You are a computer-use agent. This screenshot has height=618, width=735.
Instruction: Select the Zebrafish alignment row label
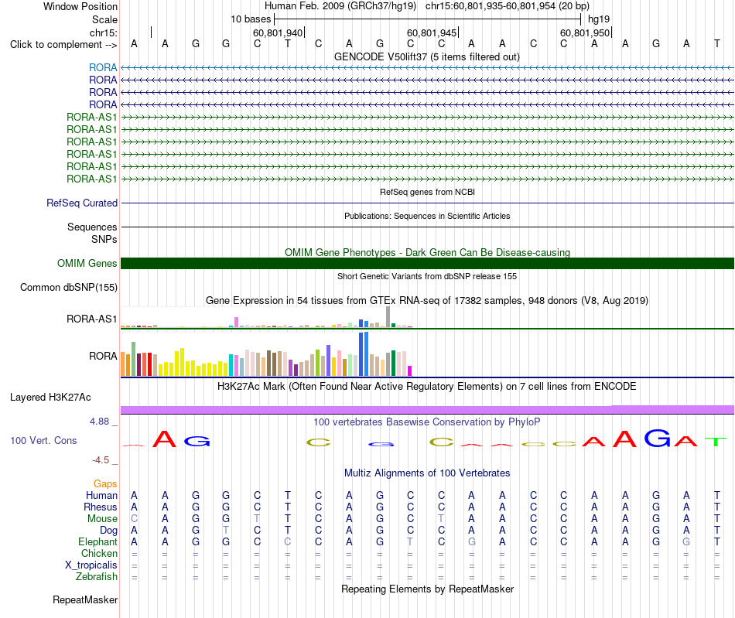coord(97,577)
